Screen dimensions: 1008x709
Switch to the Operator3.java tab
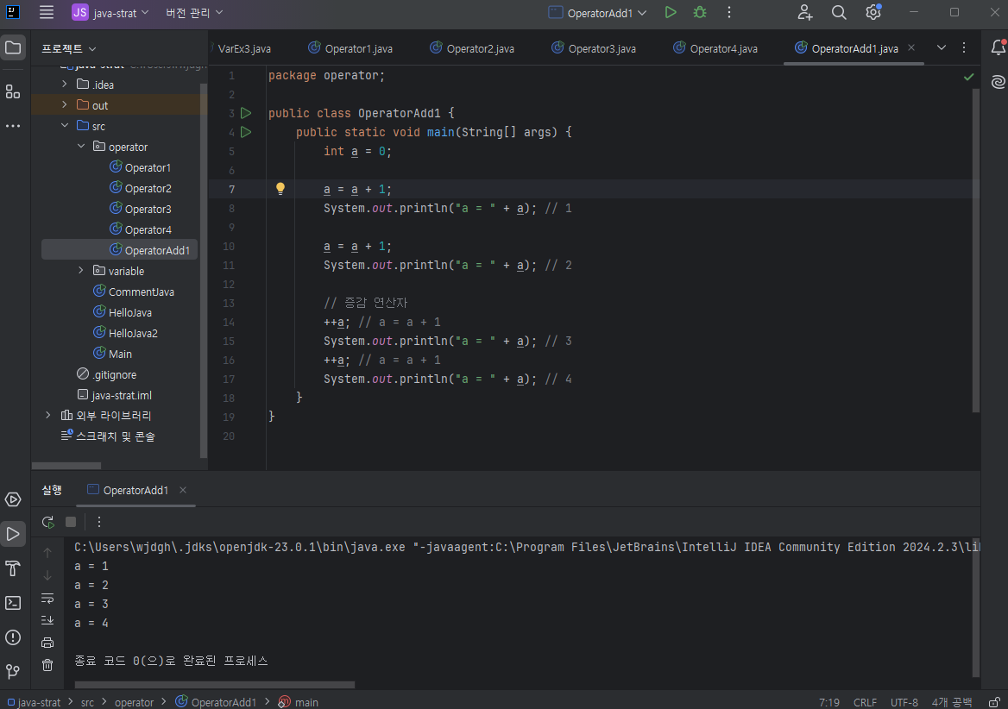pos(594,48)
